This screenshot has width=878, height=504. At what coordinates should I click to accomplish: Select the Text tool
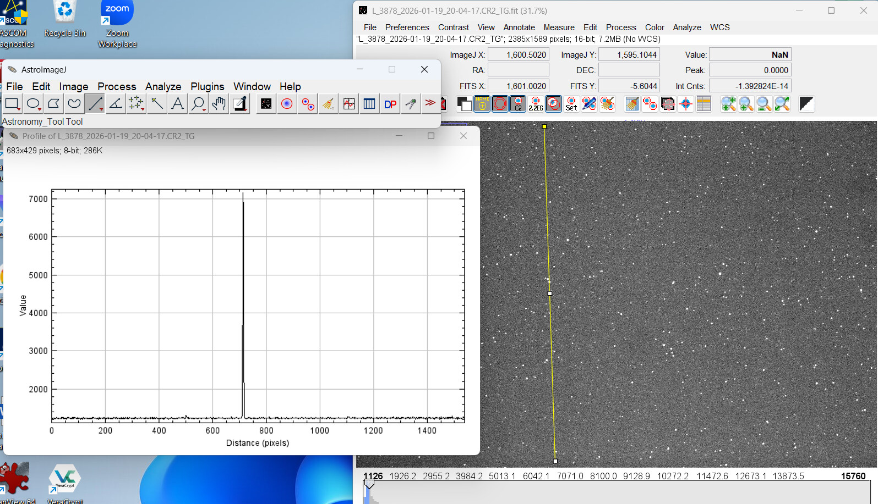point(177,104)
